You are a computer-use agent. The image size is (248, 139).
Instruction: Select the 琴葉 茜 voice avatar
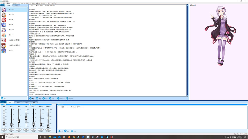pyautogui.click(x=4, y=20)
